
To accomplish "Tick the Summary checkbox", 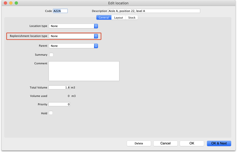I will click(x=51, y=55).
